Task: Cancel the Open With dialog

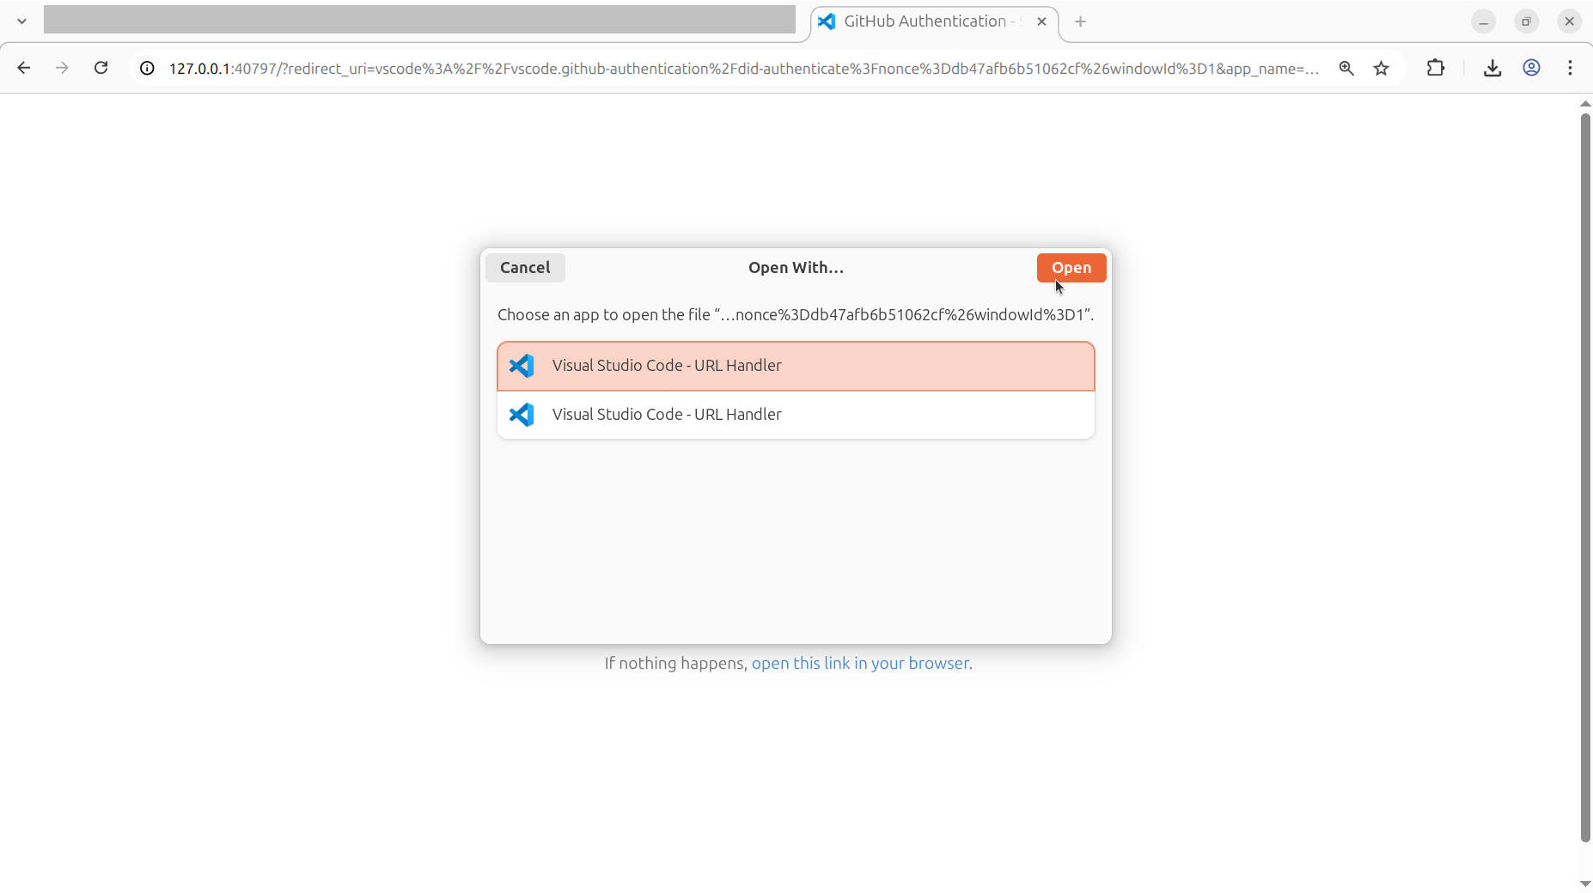Action: [525, 268]
